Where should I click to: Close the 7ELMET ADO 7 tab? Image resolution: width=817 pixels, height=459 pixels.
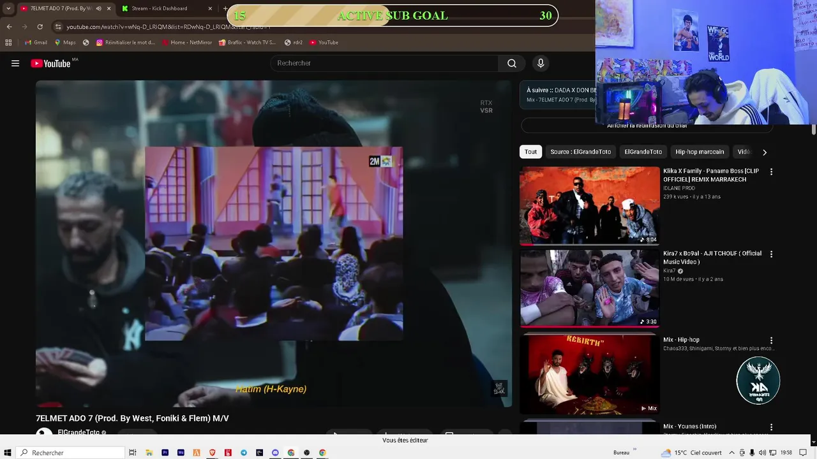pyautogui.click(x=109, y=8)
